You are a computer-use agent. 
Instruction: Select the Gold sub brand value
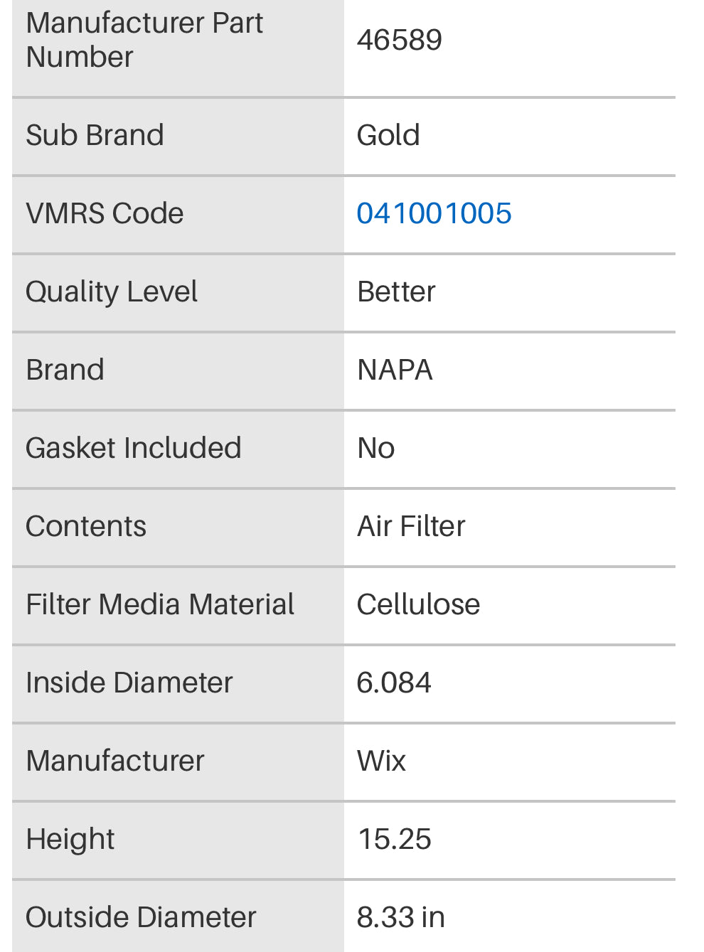(388, 135)
